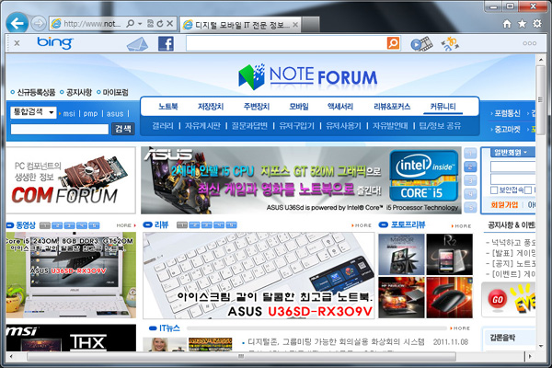Select ASUS banner slide number 4
552x368 pixels.
[x=470, y=194]
